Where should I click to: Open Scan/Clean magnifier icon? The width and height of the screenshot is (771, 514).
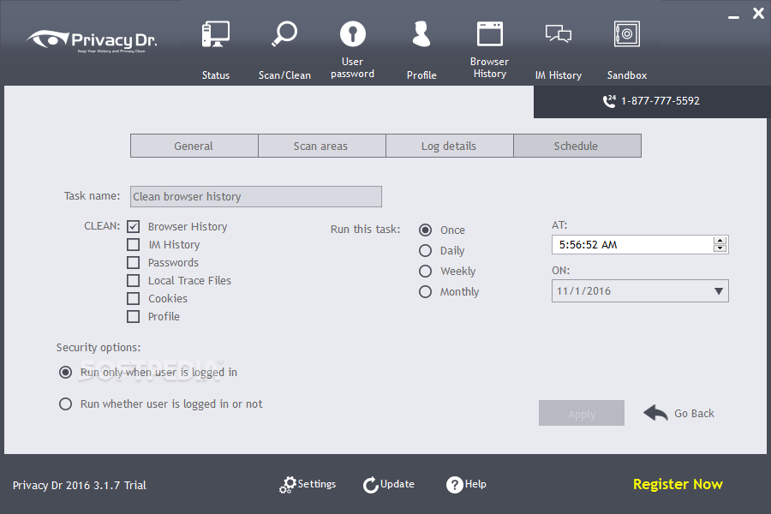click(284, 33)
